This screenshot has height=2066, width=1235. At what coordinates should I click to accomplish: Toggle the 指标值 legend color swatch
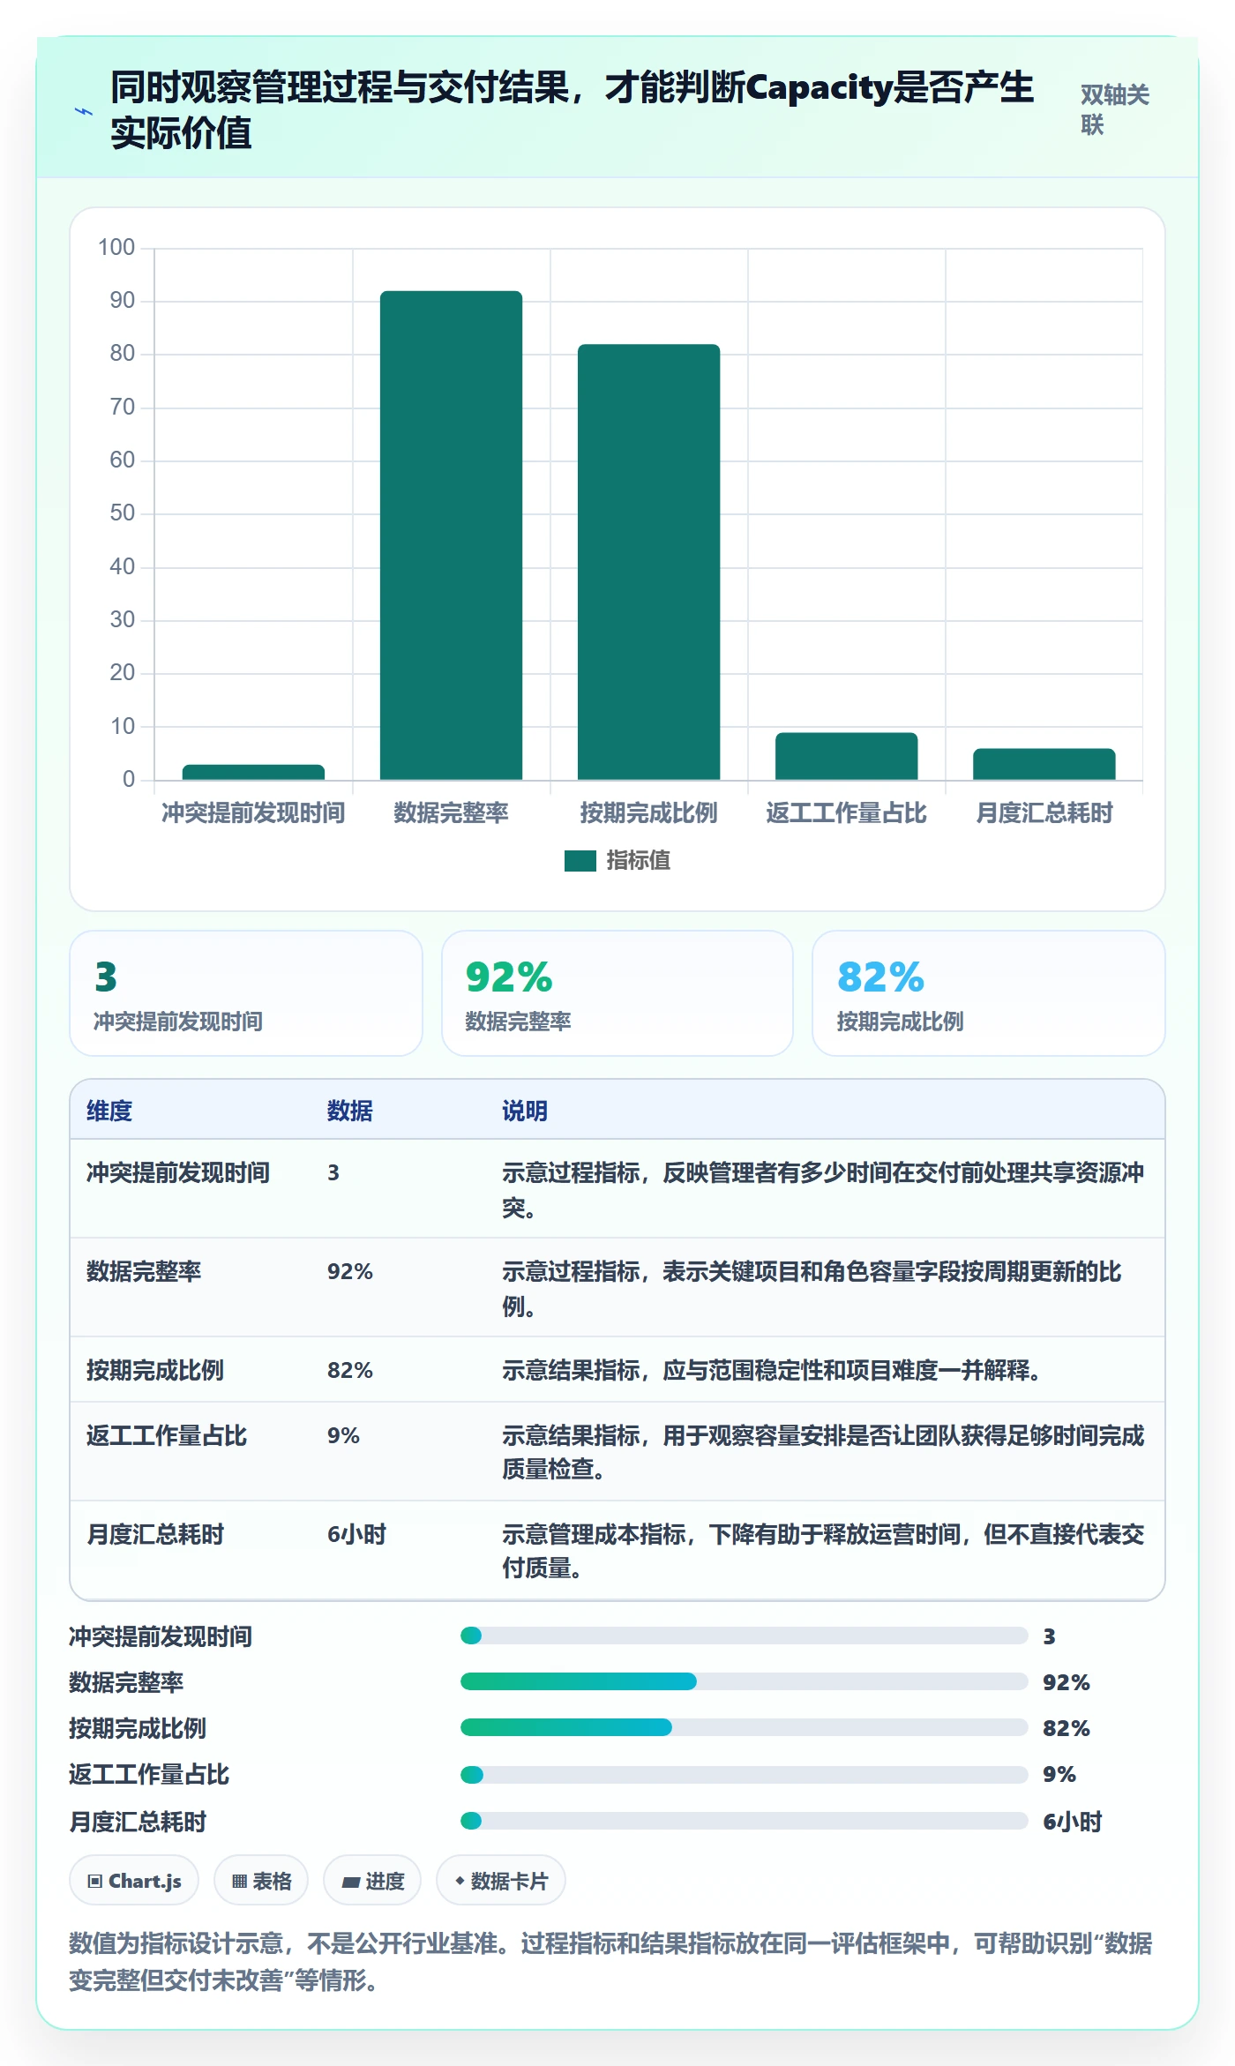pyautogui.click(x=580, y=861)
